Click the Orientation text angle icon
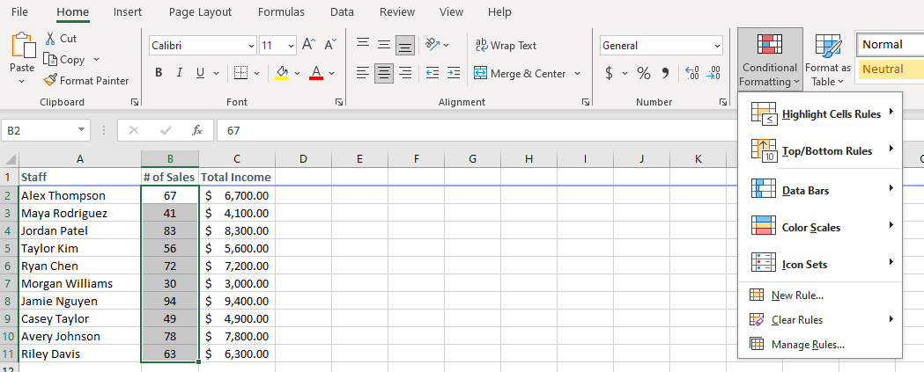The height and width of the screenshot is (372, 924). click(433, 45)
